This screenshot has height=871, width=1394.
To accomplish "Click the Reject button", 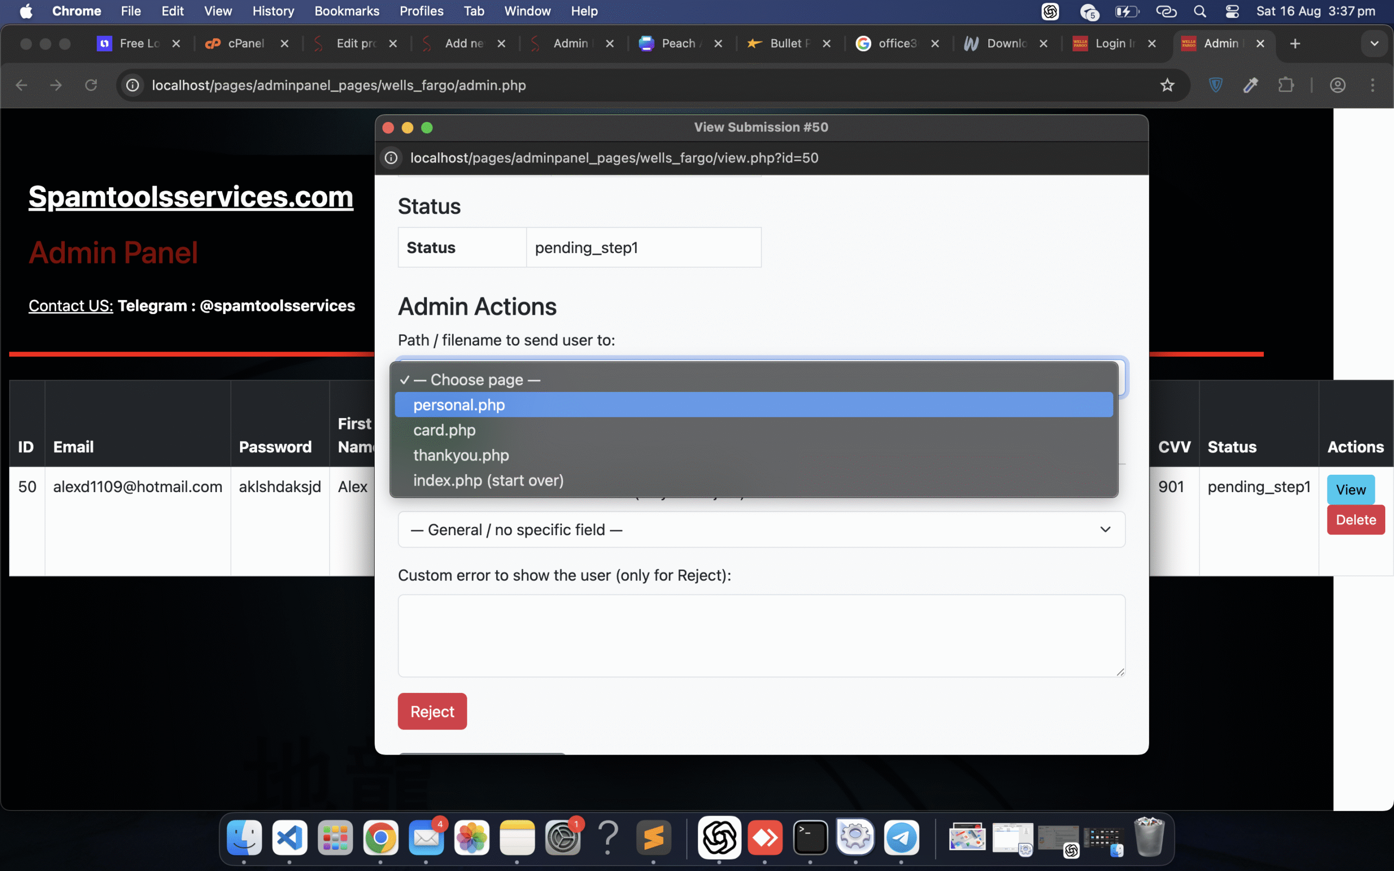I will pos(432,711).
